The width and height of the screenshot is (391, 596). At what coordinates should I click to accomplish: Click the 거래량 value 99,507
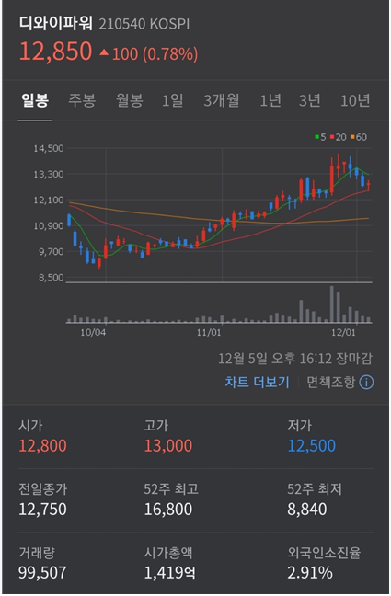coord(42,572)
